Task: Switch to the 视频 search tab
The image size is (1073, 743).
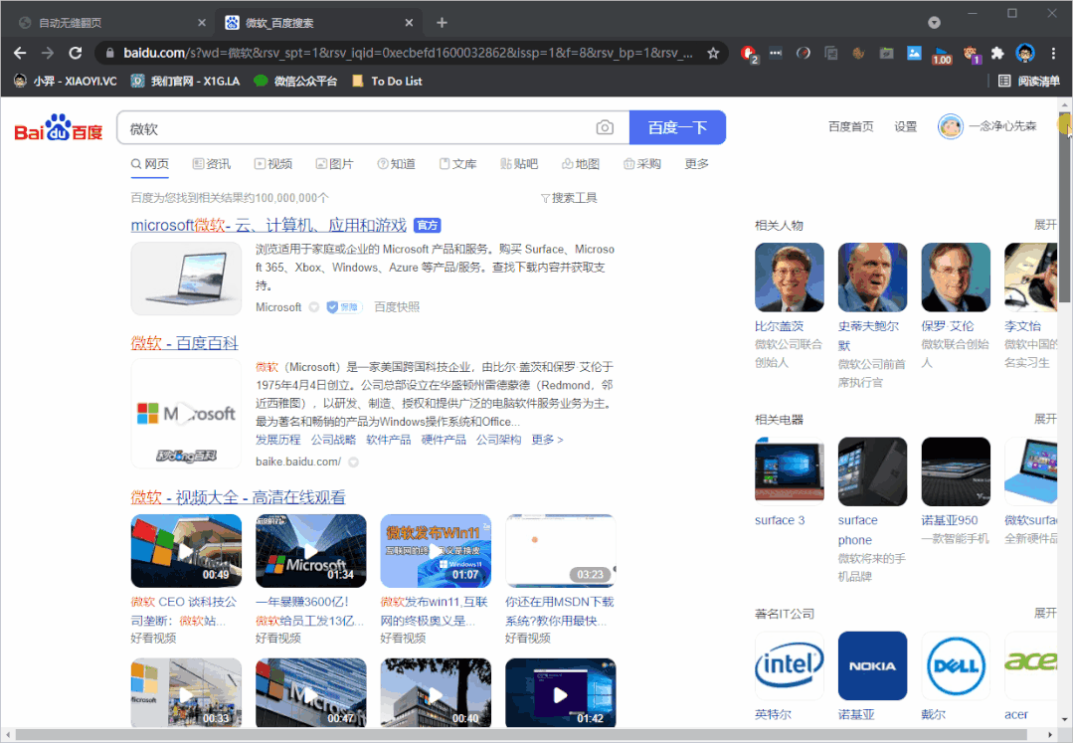Action: [273, 164]
